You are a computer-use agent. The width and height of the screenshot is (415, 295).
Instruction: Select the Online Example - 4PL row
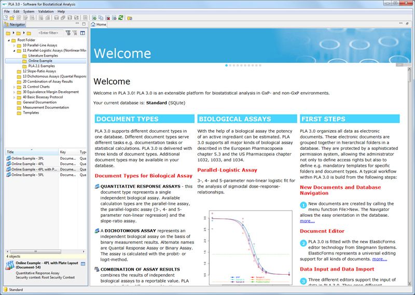(46, 164)
